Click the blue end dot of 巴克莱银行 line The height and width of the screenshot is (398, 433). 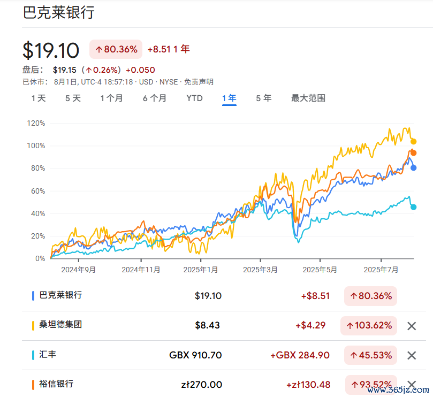(413, 167)
